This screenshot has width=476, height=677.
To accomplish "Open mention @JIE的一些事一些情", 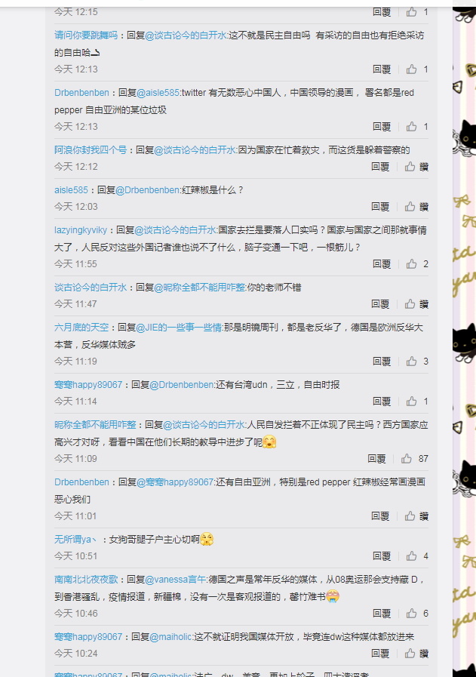I will tap(179, 328).
